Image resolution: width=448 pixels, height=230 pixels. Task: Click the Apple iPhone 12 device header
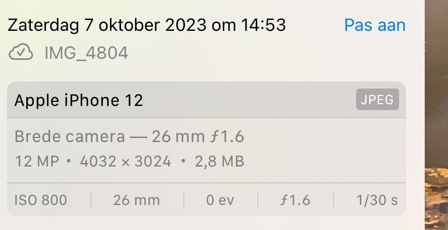pyautogui.click(x=79, y=100)
